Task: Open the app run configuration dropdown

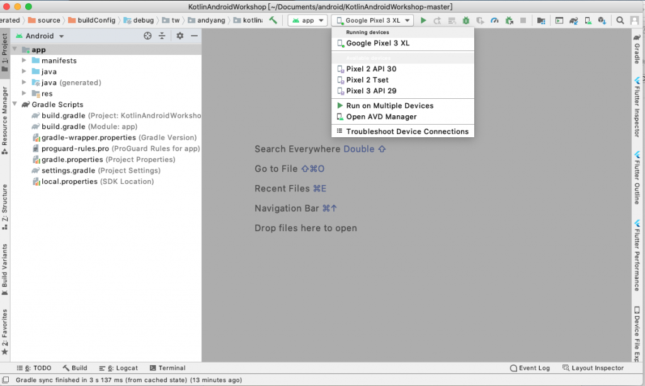Action: (x=307, y=20)
